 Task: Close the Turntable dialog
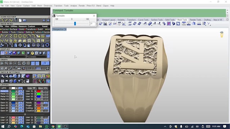94,16
